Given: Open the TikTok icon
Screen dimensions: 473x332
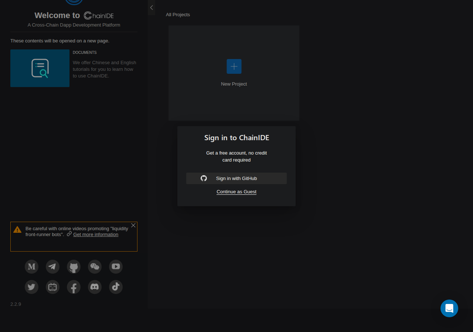Looking at the screenshot, I should click(x=116, y=287).
